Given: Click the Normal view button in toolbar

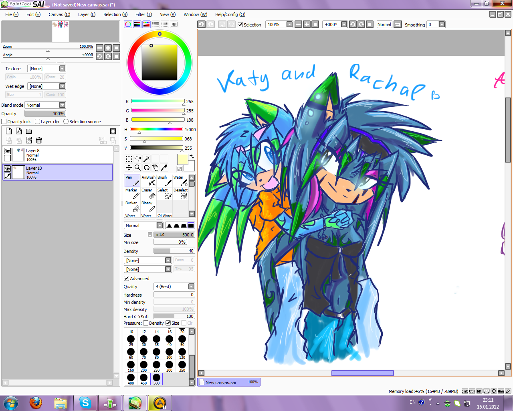Looking at the screenshot, I should [384, 24].
